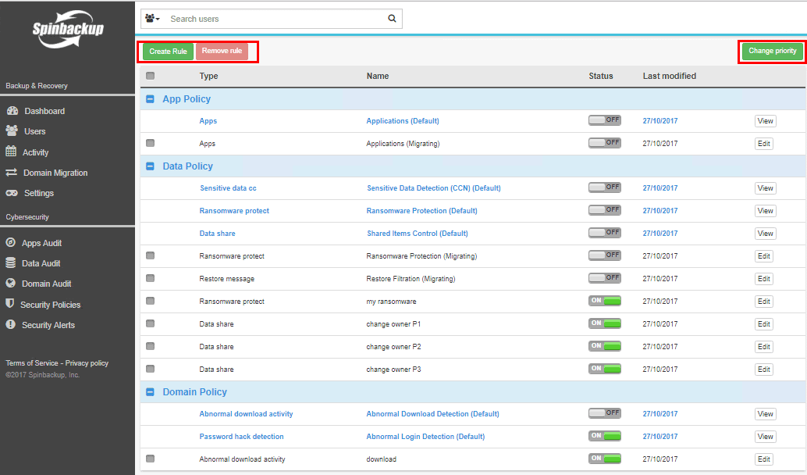The height and width of the screenshot is (475, 807).
Task: View the Applications (Default) rule
Action: tap(766, 121)
